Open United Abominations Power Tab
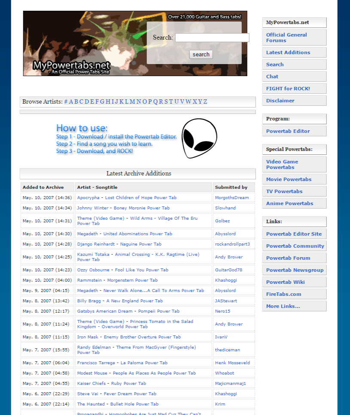This screenshot has height=415, width=350. [137, 234]
